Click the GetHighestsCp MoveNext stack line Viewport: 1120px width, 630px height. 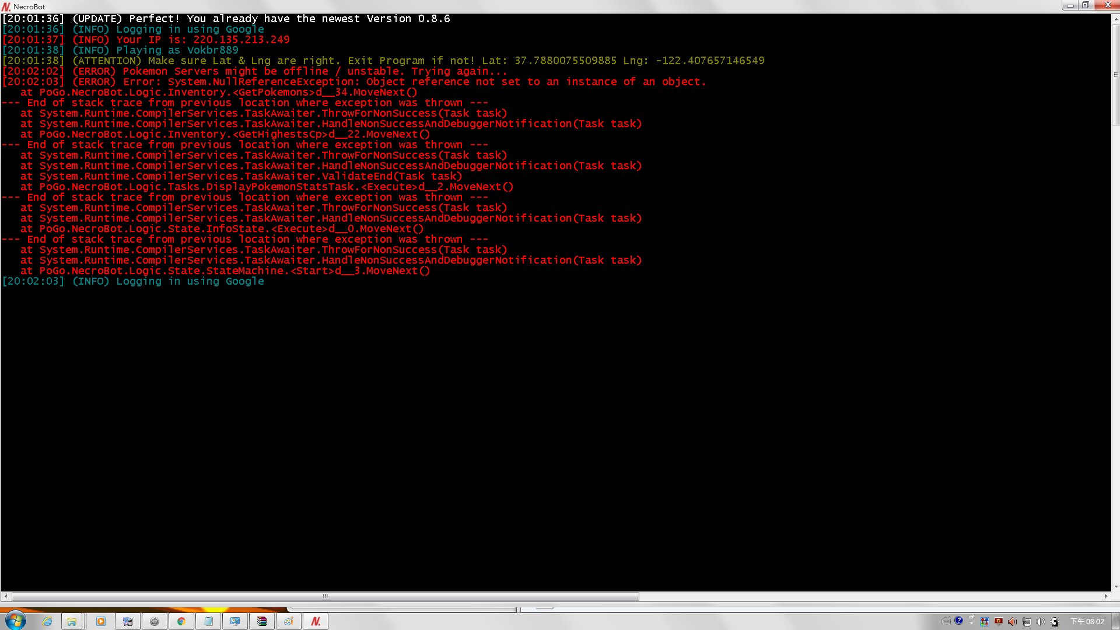[x=225, y=134]
